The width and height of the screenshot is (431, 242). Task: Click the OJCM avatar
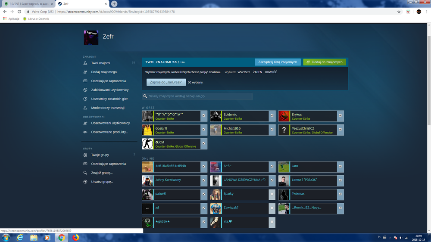[x=147, y=144]
